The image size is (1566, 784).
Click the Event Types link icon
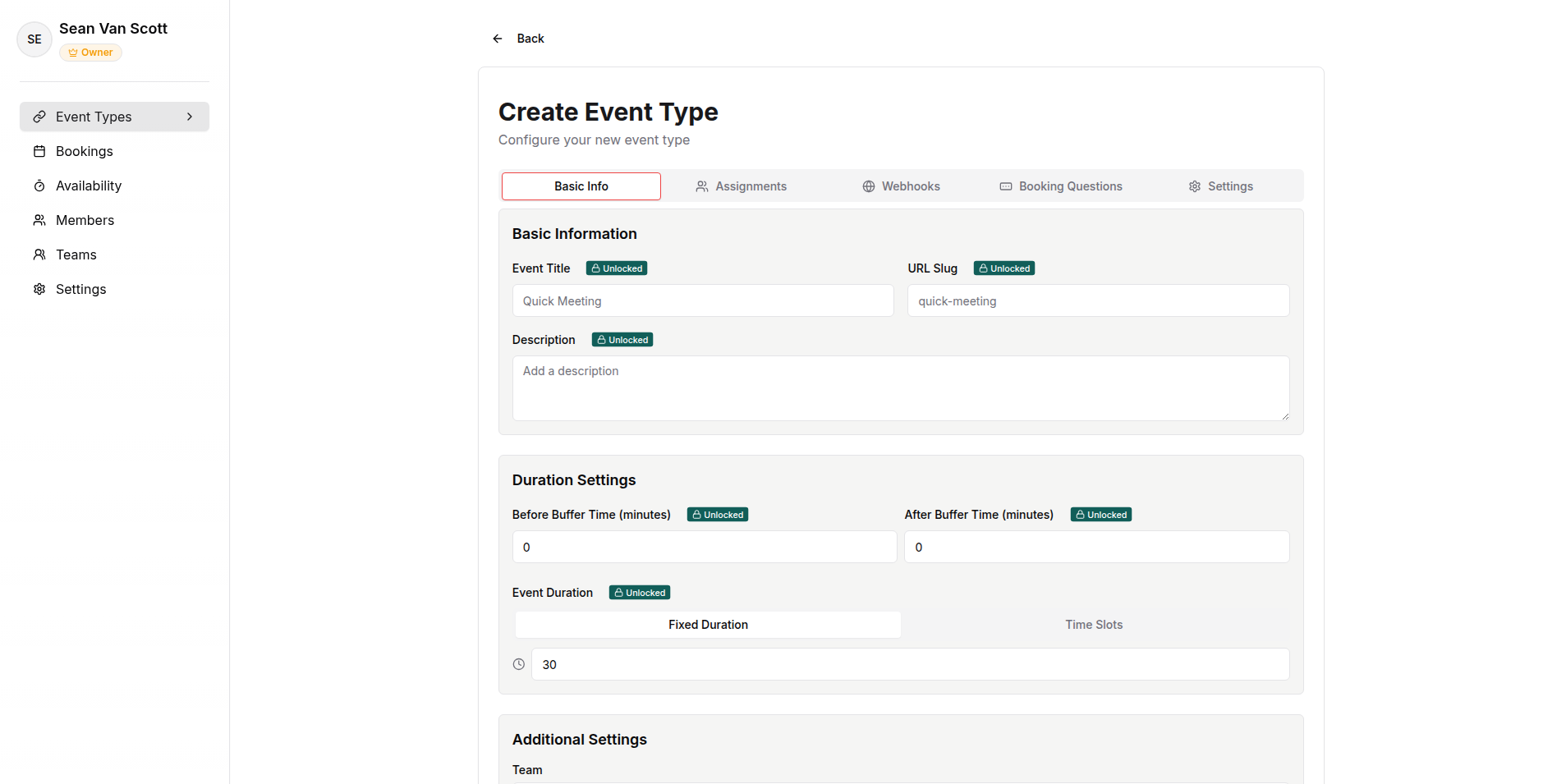[x=39, y=117]
